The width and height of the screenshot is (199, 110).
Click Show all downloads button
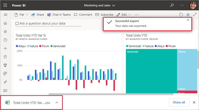pos(179,102)
